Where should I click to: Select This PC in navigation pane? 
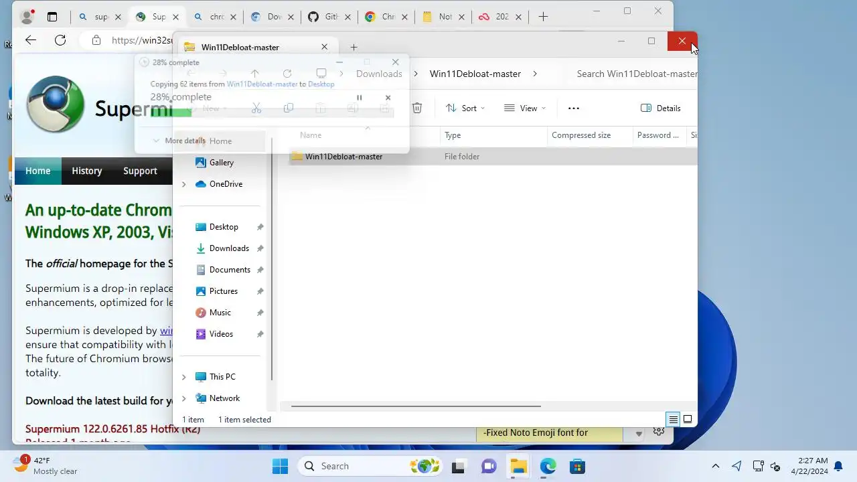[222, 376]
